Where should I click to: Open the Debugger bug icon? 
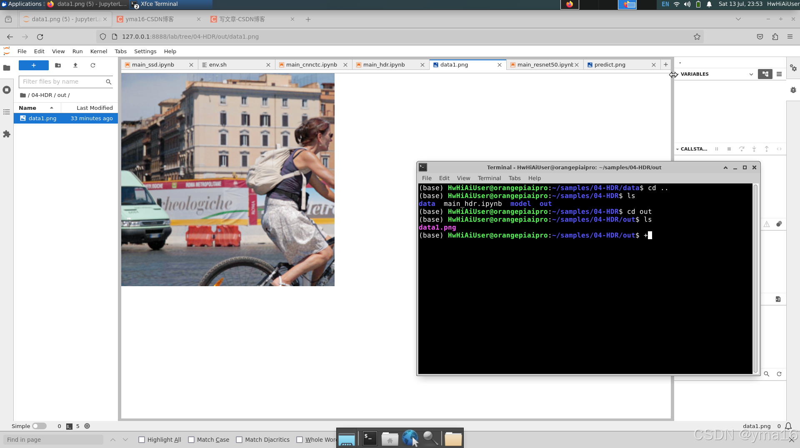793,90
